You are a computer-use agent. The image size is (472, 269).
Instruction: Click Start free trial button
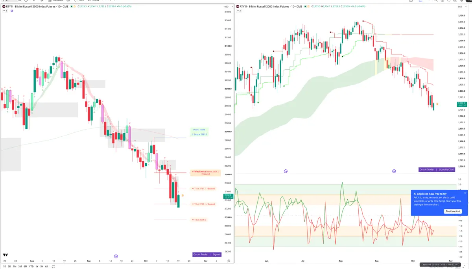click(453, 211)
